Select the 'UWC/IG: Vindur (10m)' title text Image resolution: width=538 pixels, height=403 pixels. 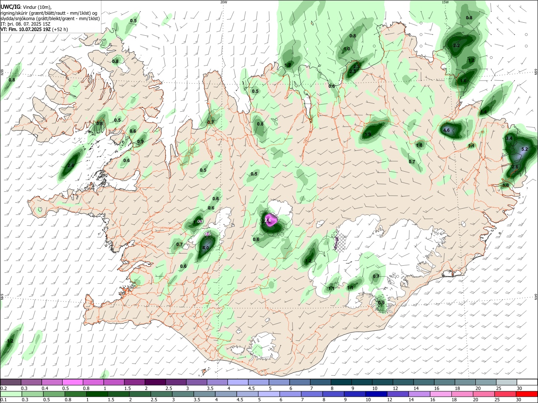(26, 7)
